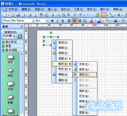Click the Delete X icon in the toolbar
127x116 pixels.
[x=68, y=15]
